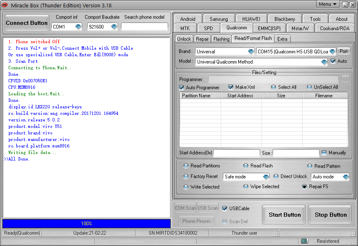Select the Wipe Selected radio option
The image size is (358, 246).
click(x=246, y=187)
